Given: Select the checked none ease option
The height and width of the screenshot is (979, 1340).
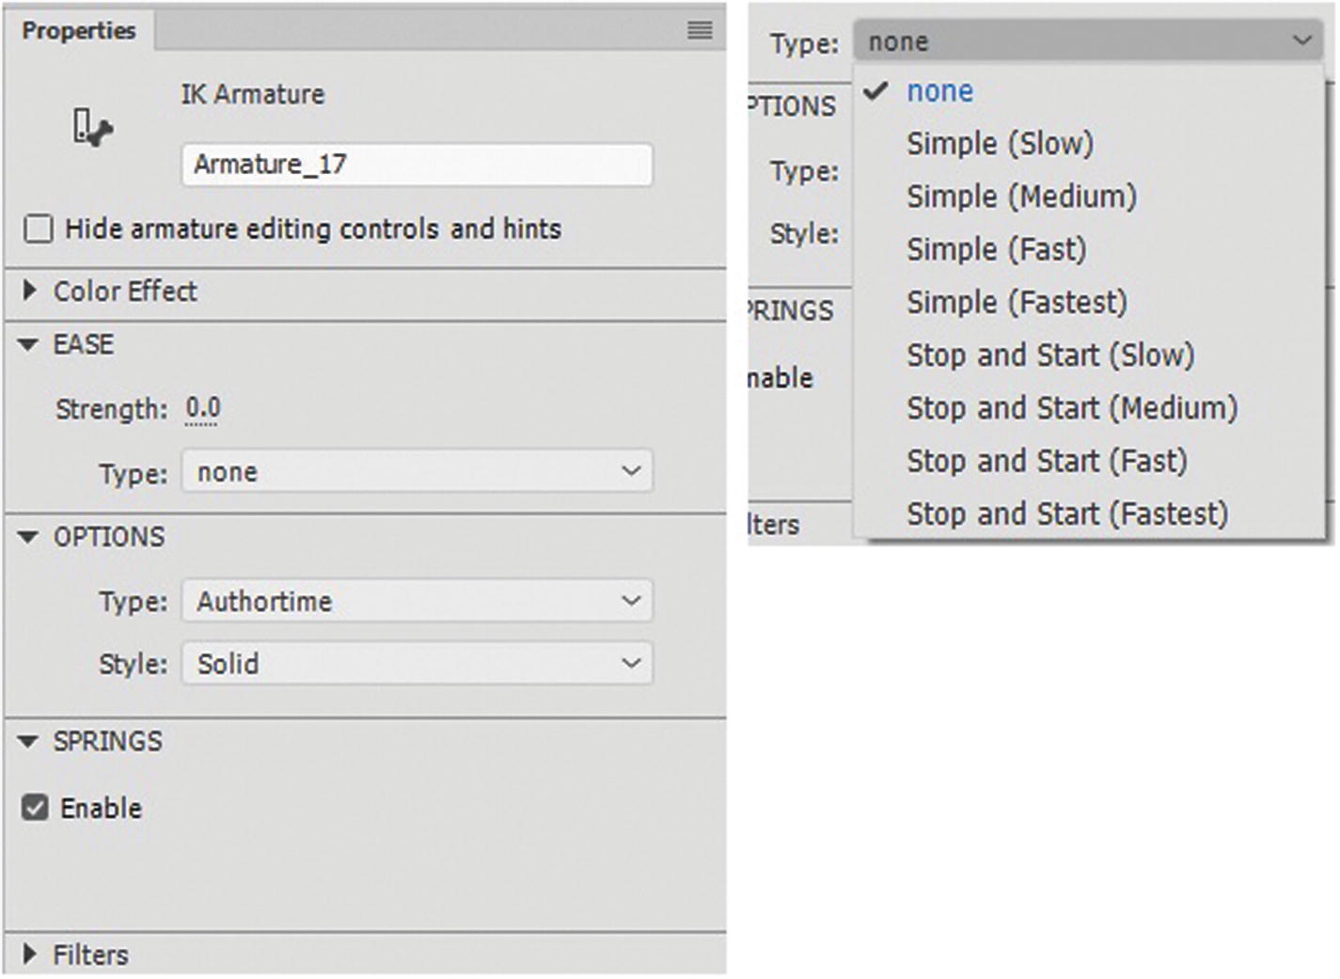Looking at the screenshot, I should pyautogui.click(x=939, y=91).
